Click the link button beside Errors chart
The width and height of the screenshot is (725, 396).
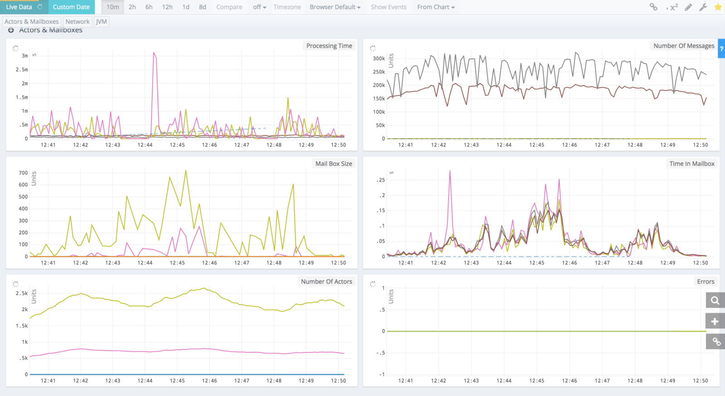[x=715, y=342]
